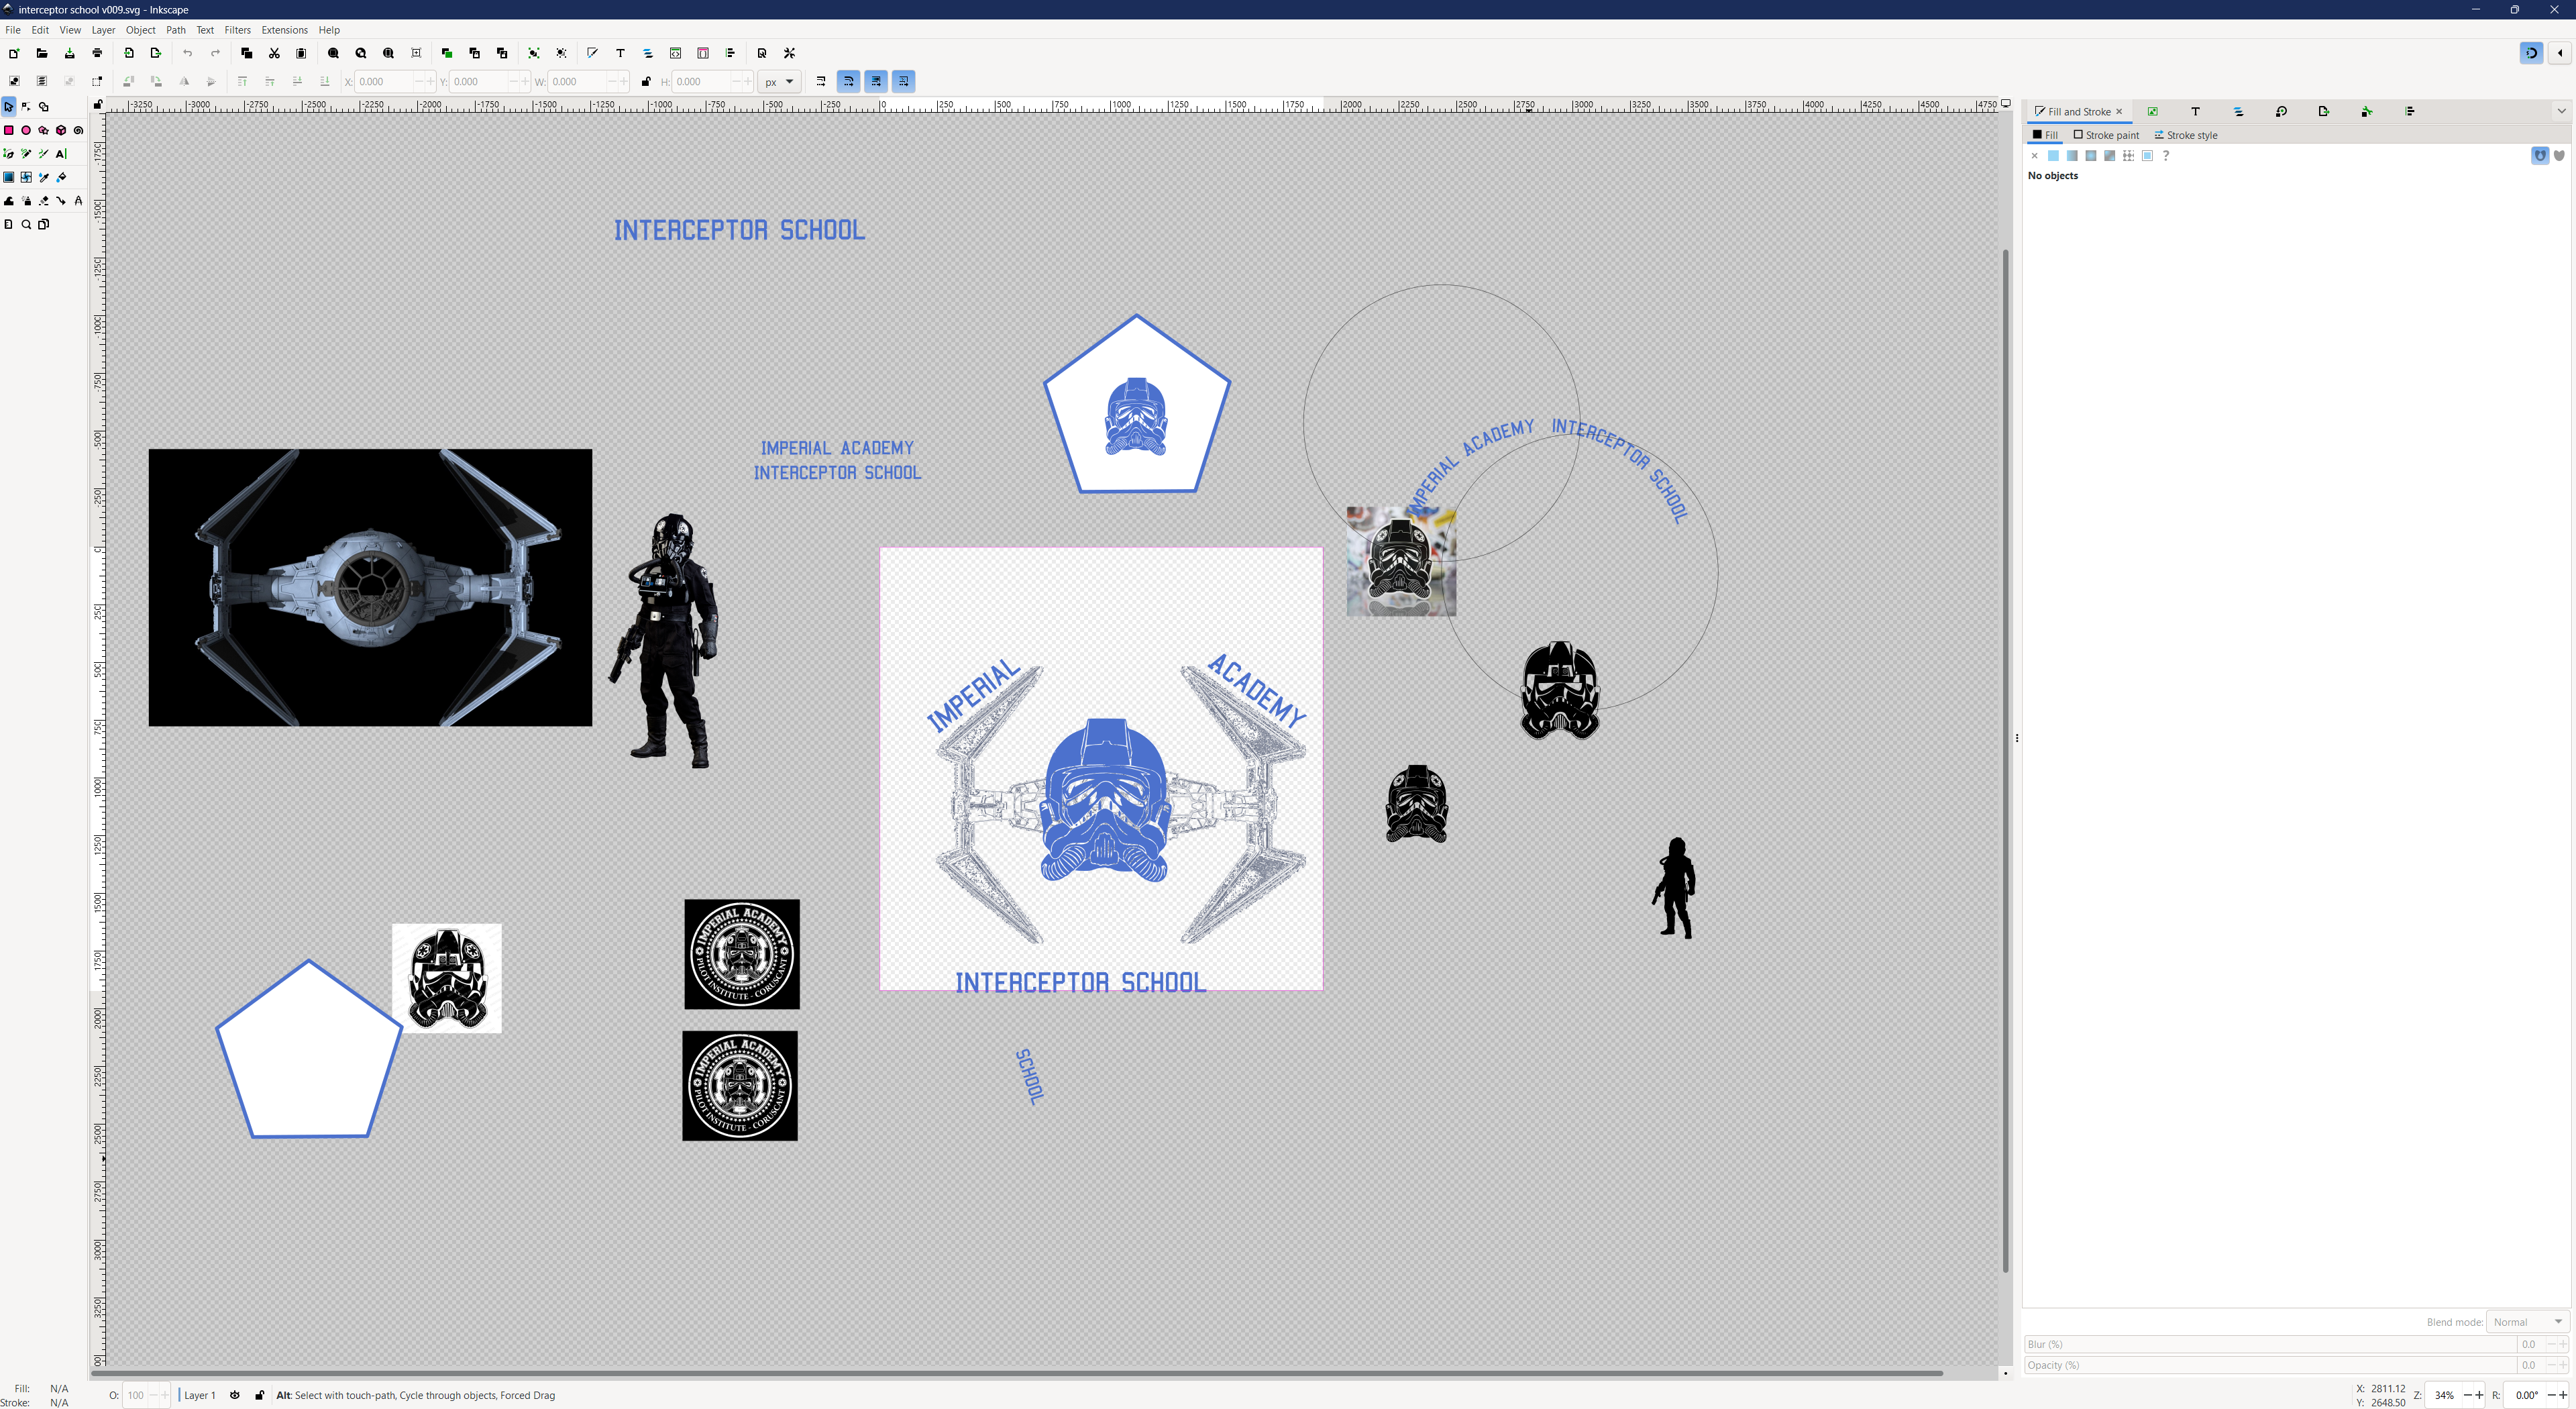Select flat color fill swatch
This screenshot has width=2576, height=1409.
(x=2053, y=156)
